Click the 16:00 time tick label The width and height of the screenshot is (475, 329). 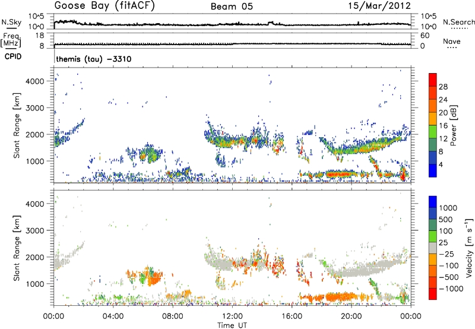(x=292, y=317)
